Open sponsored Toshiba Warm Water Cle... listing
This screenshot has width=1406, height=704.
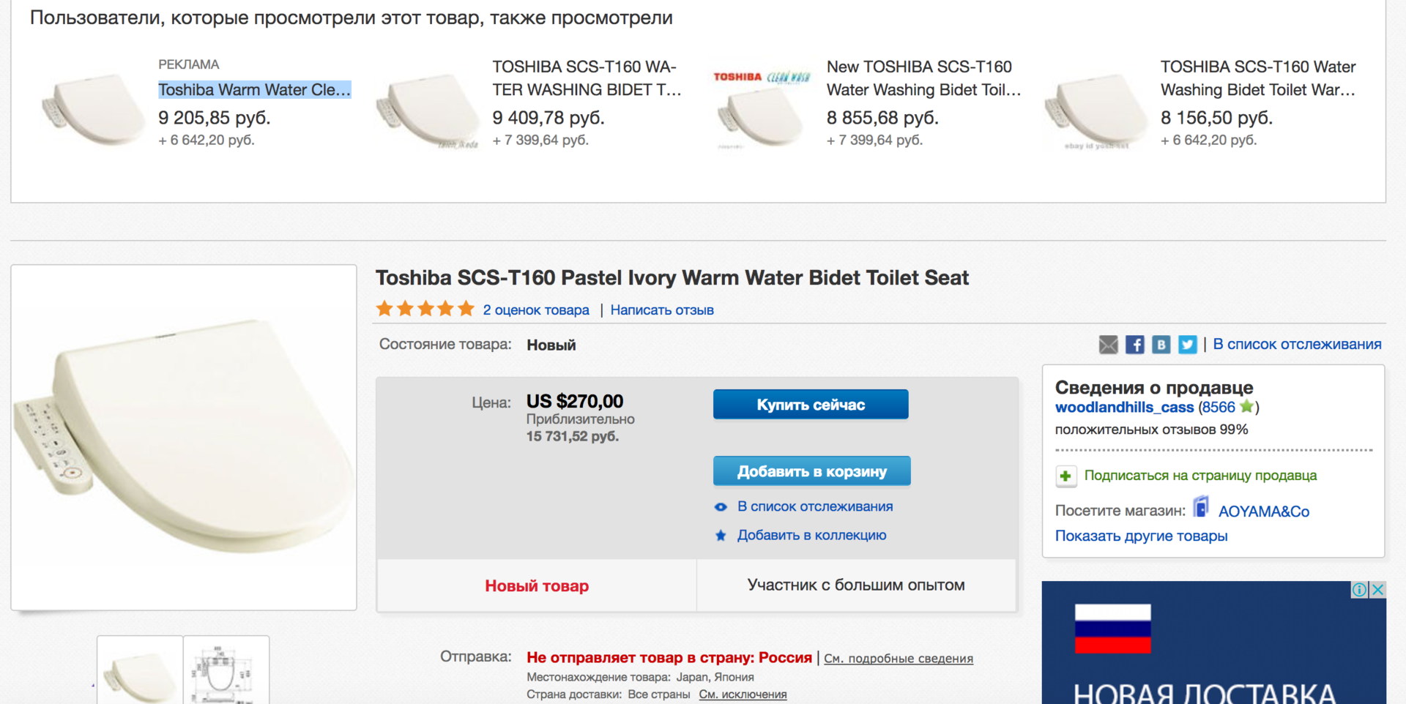(x=254, y=90)
